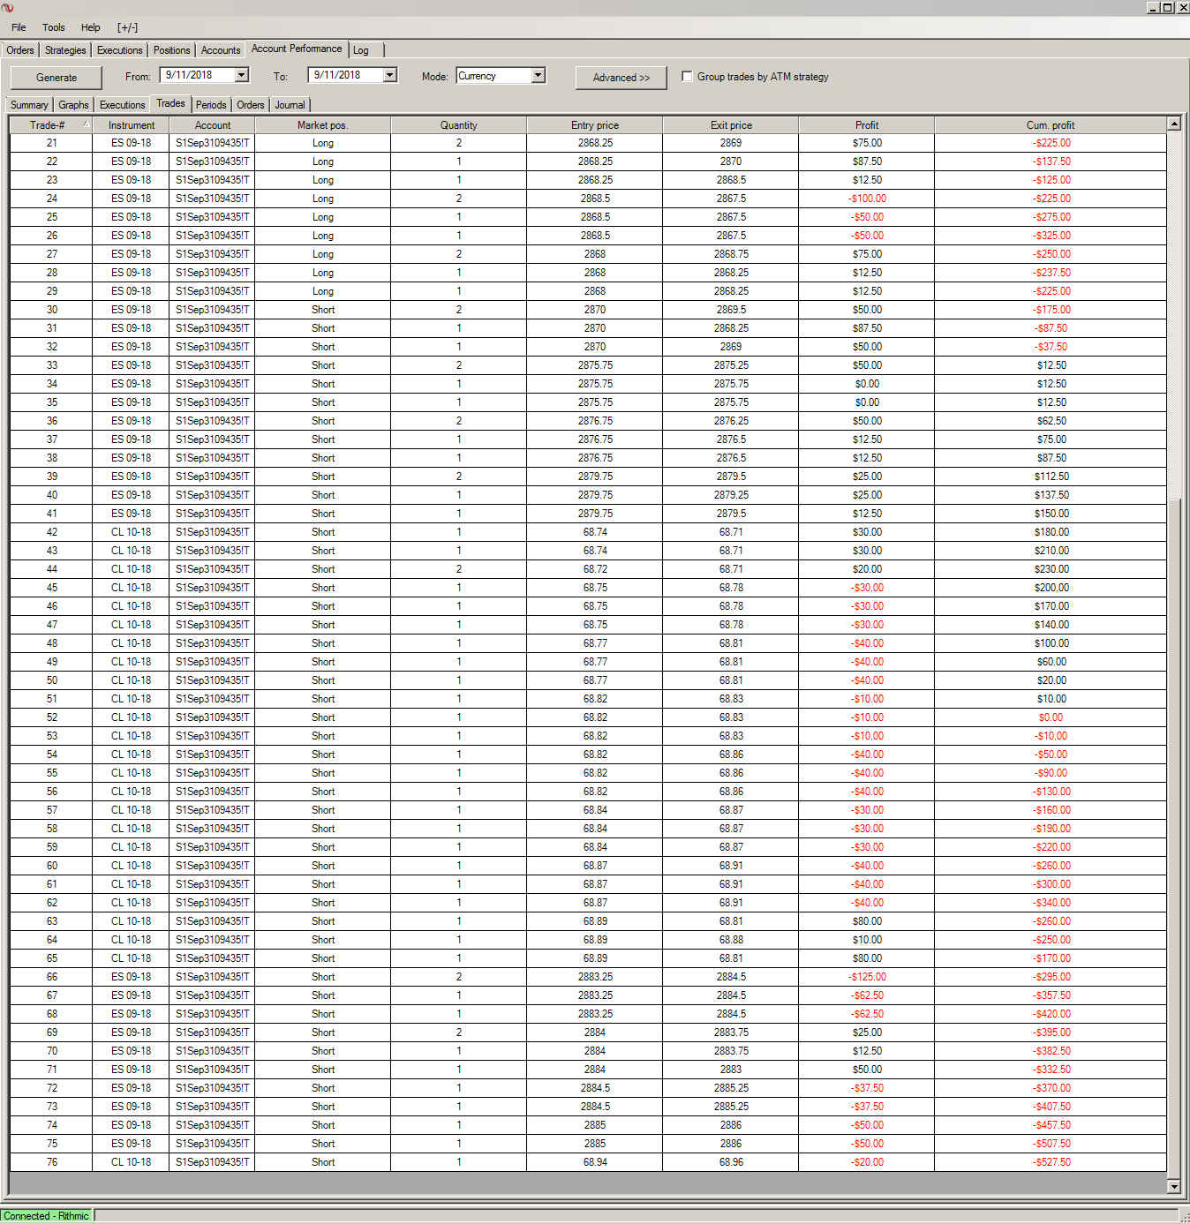Open the Tools menu
1190x1224 pixels.
coord(54,27)
